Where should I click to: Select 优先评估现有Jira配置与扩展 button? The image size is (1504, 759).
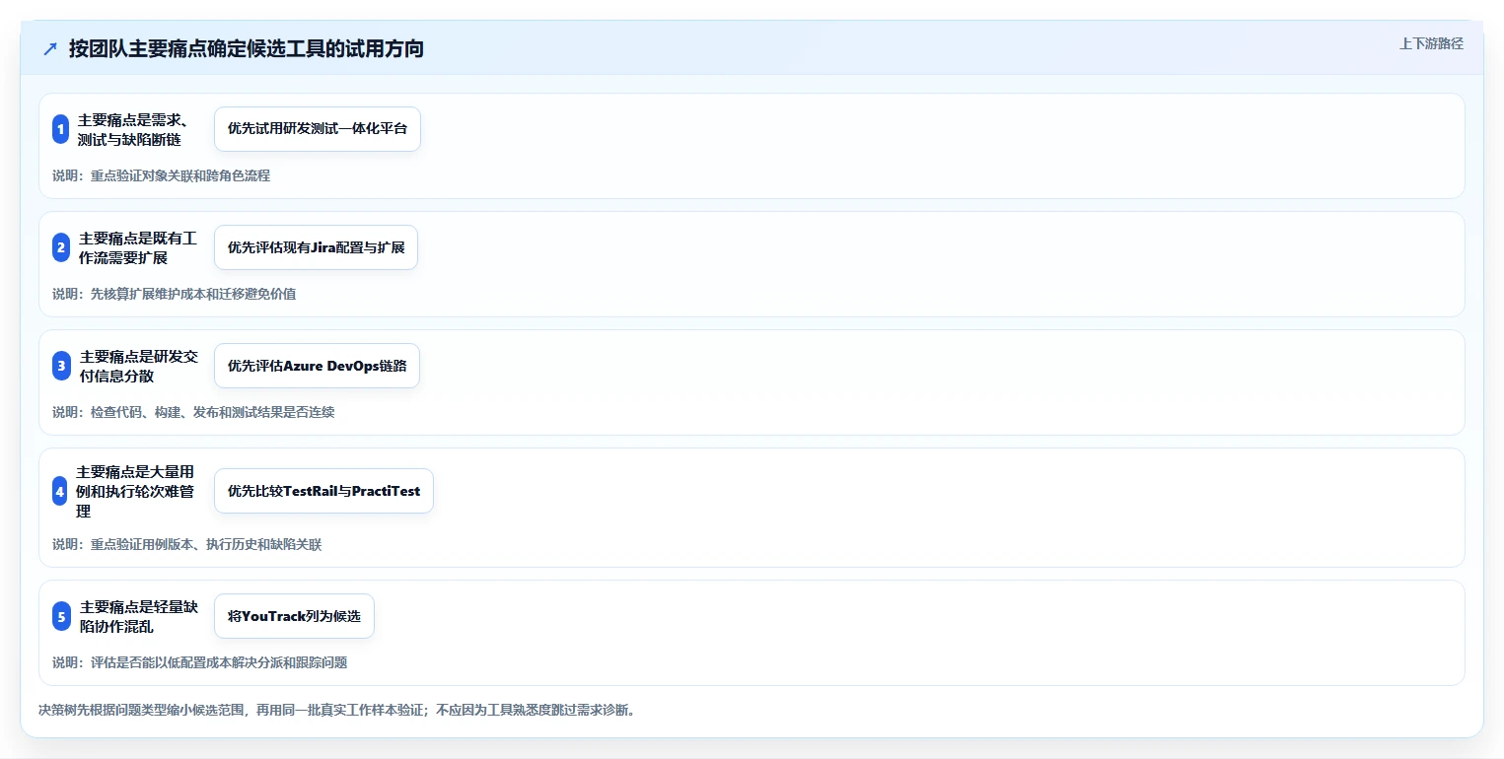pyautogui.click(x=316, y=247)
